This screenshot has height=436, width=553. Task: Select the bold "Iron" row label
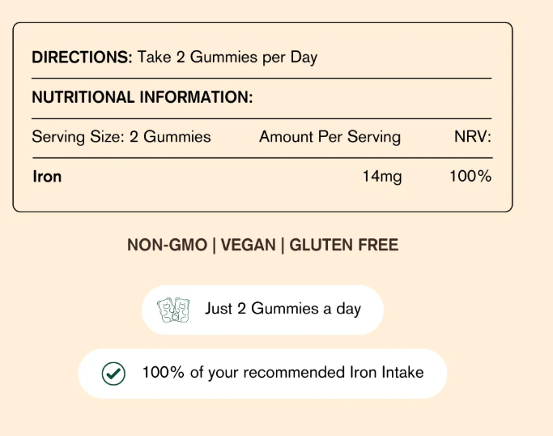click(47, 176)
